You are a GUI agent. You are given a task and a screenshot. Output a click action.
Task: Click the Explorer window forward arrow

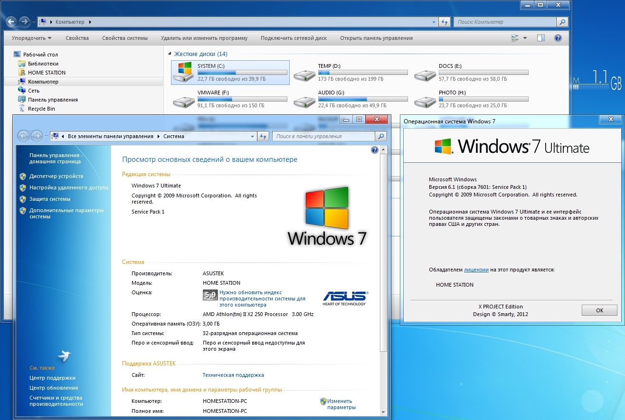coord(25,21)
